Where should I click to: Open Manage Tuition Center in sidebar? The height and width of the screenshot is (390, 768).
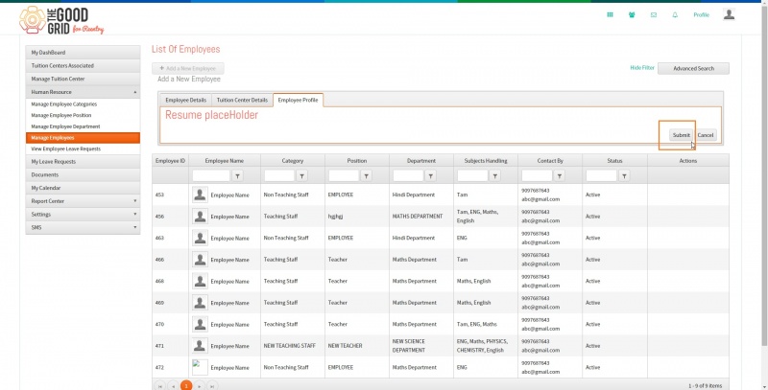83,79
